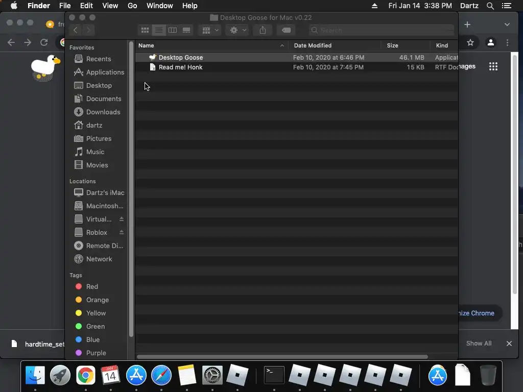The image size is (523, 392).
Task: Open Trash from the Dock
Action: (x=488, y=375)
